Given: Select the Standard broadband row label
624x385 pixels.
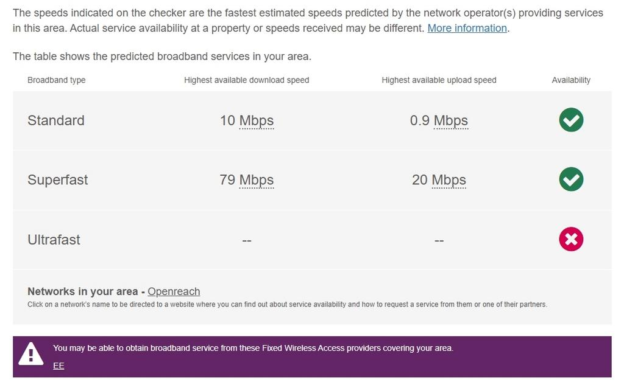Looking at the screenshot, I should coord(56,120).
